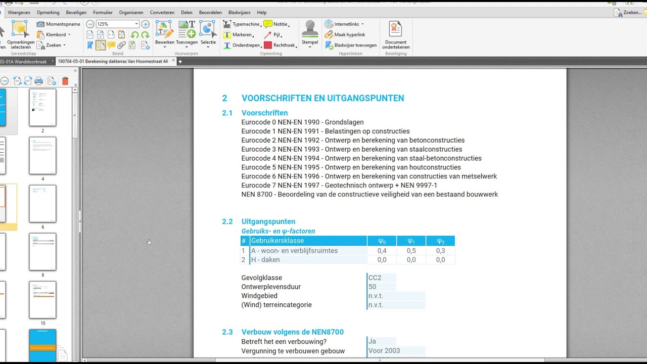Click the Stempel stamp icon
647x364 pixels.
pyautogui.click(x=310, y=29)
